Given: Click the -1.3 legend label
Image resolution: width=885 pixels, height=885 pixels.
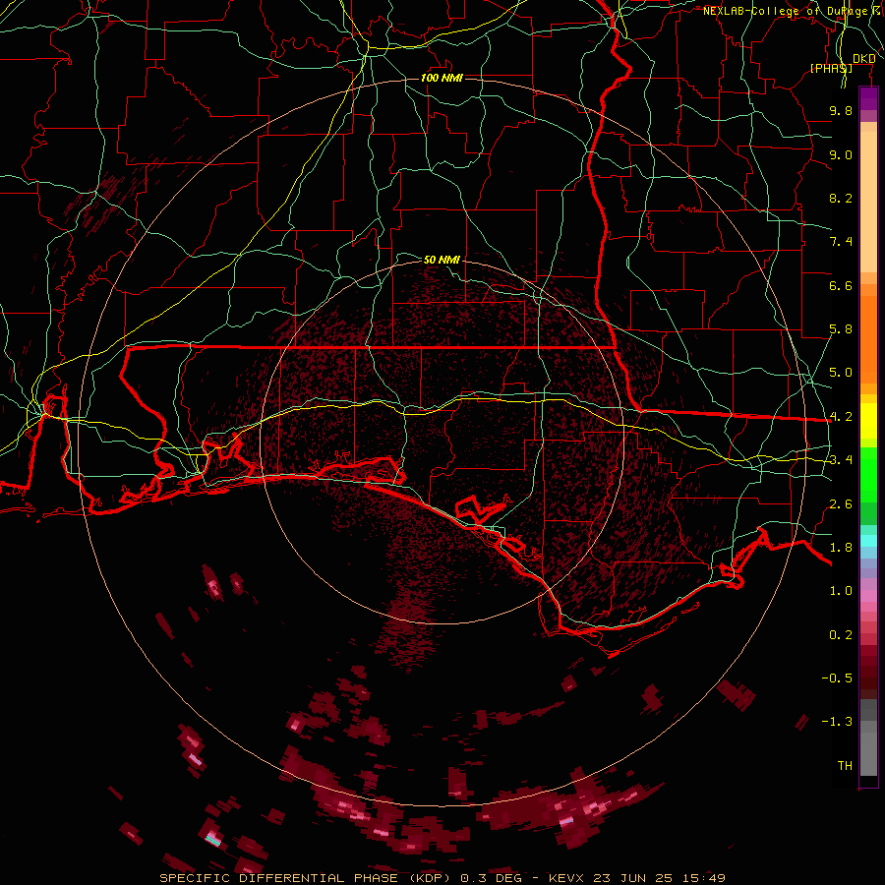Looking at the screenshot, I should (x=837, y=722).
